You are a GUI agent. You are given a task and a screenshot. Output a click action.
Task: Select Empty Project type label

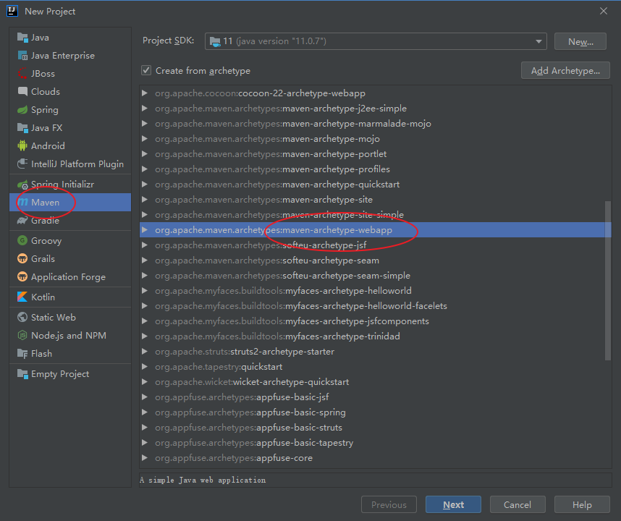pyautogui.click(x=60, y=374)
